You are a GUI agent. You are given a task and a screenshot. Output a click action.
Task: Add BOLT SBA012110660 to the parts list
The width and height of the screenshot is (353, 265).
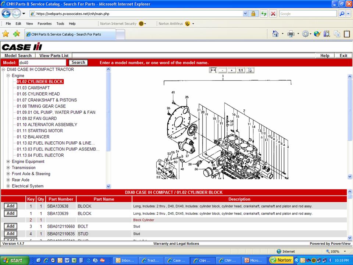11,226
